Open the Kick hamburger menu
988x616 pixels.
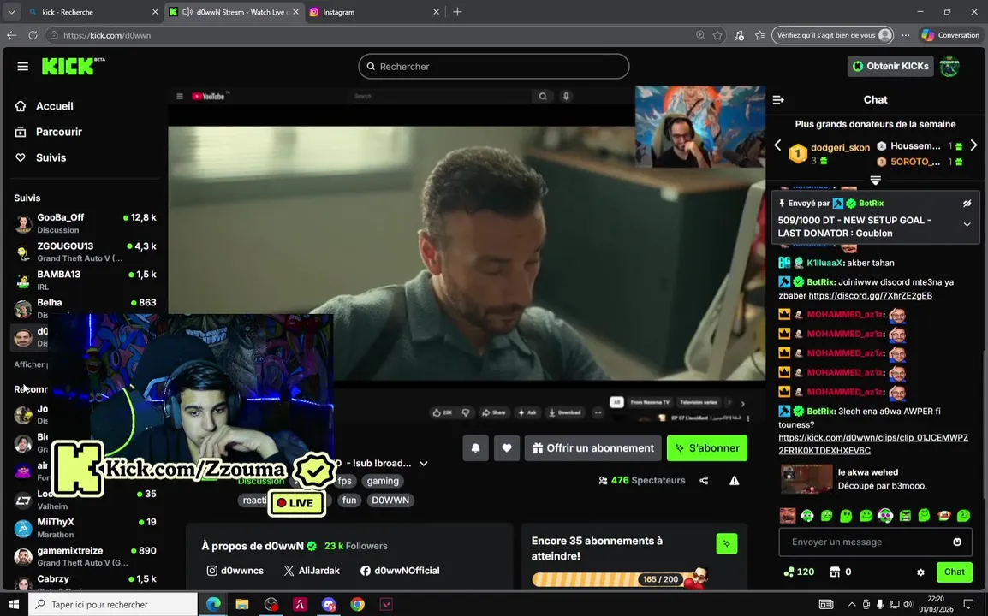click(22, 66)
